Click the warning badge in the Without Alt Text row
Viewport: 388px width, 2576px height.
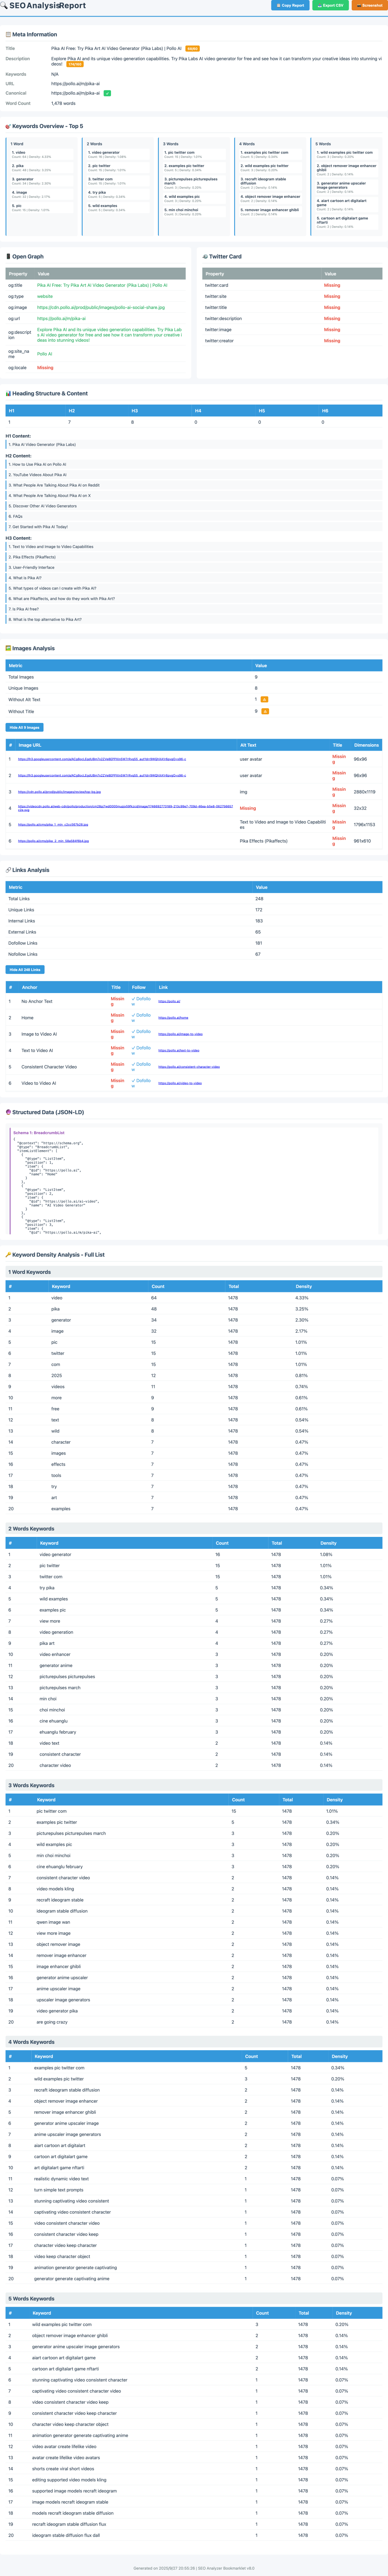coord(264,699)
